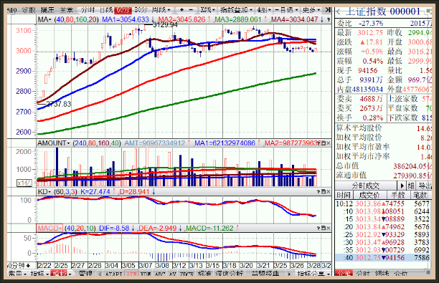Open the 全景 menu item

67,10
